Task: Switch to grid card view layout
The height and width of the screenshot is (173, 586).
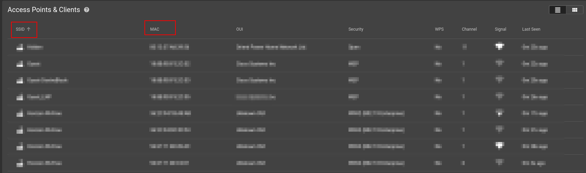Action: pyautogui.click(x=575, y=10)
